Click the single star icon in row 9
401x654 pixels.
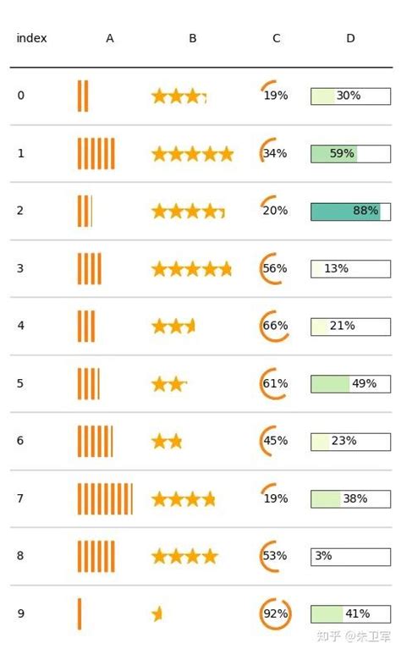pyautogui.click(x=157, y=613)
